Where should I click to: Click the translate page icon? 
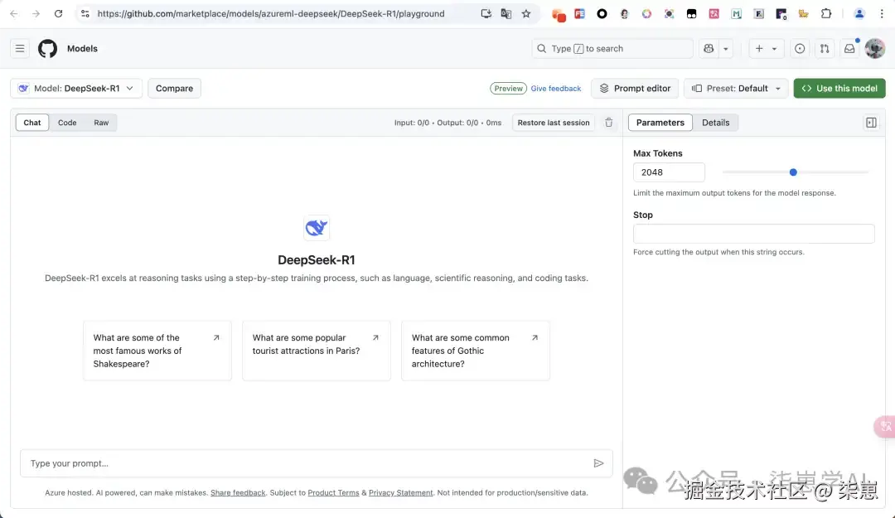pos(506,14)
